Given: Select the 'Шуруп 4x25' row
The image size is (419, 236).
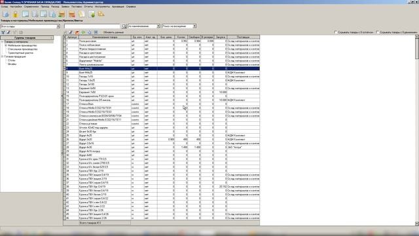Looking at the screenshot, I should click(162, 136).
